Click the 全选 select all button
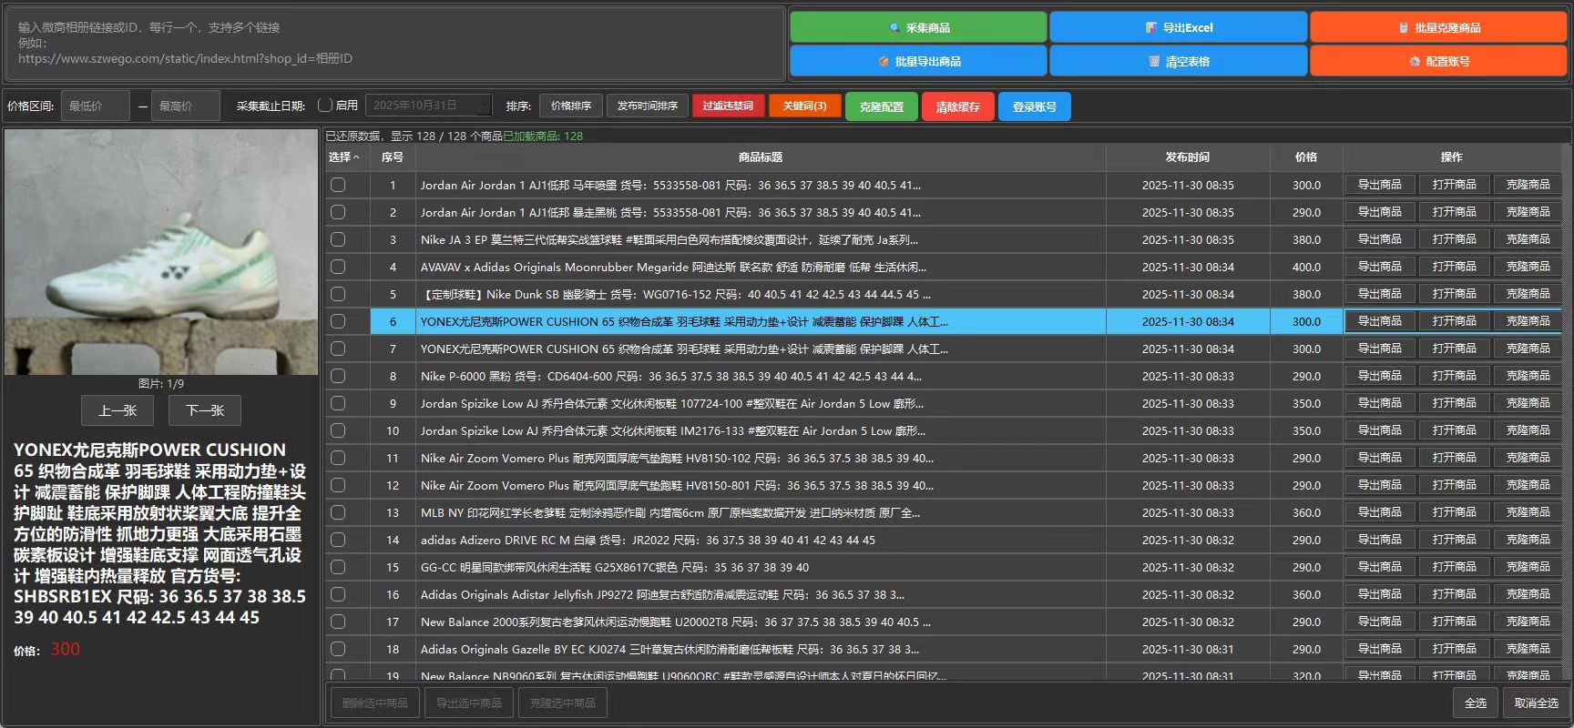 coord(1476,703)
